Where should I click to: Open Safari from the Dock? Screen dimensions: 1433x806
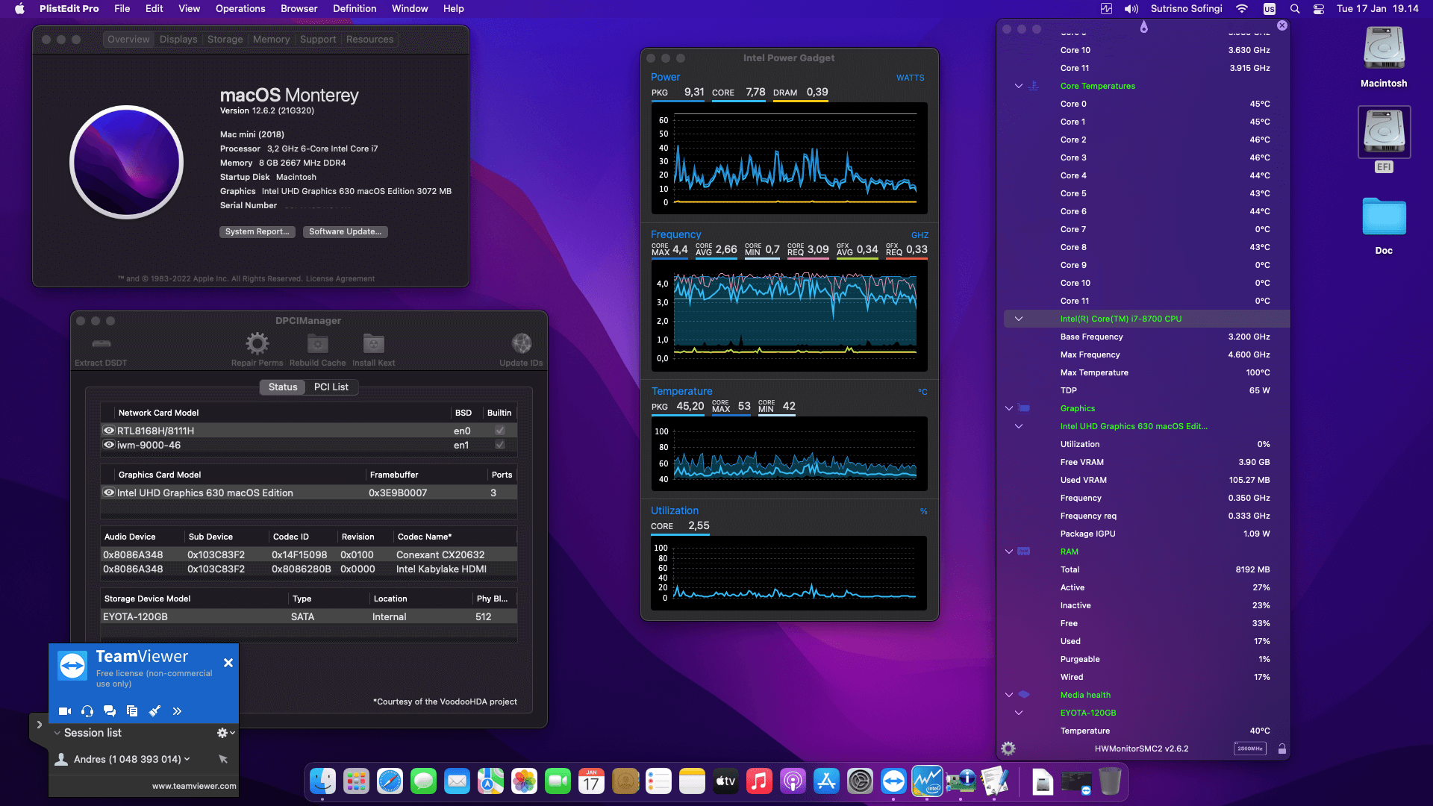click(390, 782)
